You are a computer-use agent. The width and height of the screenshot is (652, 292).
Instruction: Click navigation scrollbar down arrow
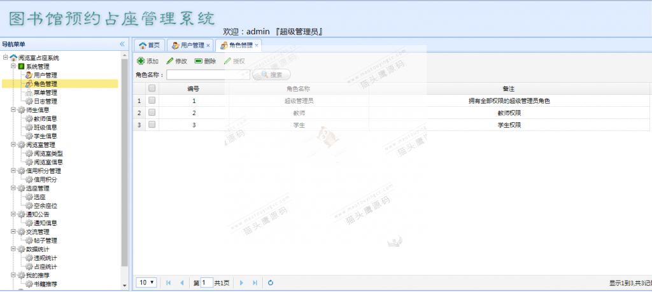pyautogui.click(x=125, y=286)
